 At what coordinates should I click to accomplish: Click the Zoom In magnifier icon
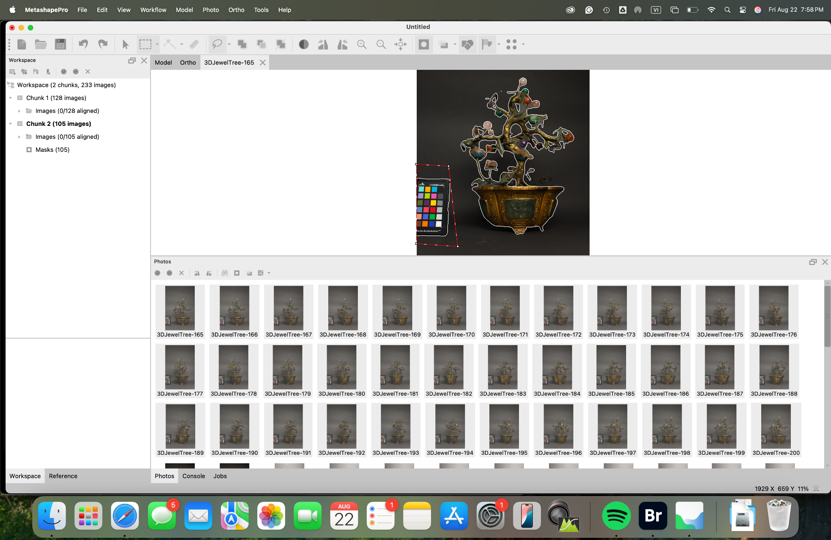362,44
